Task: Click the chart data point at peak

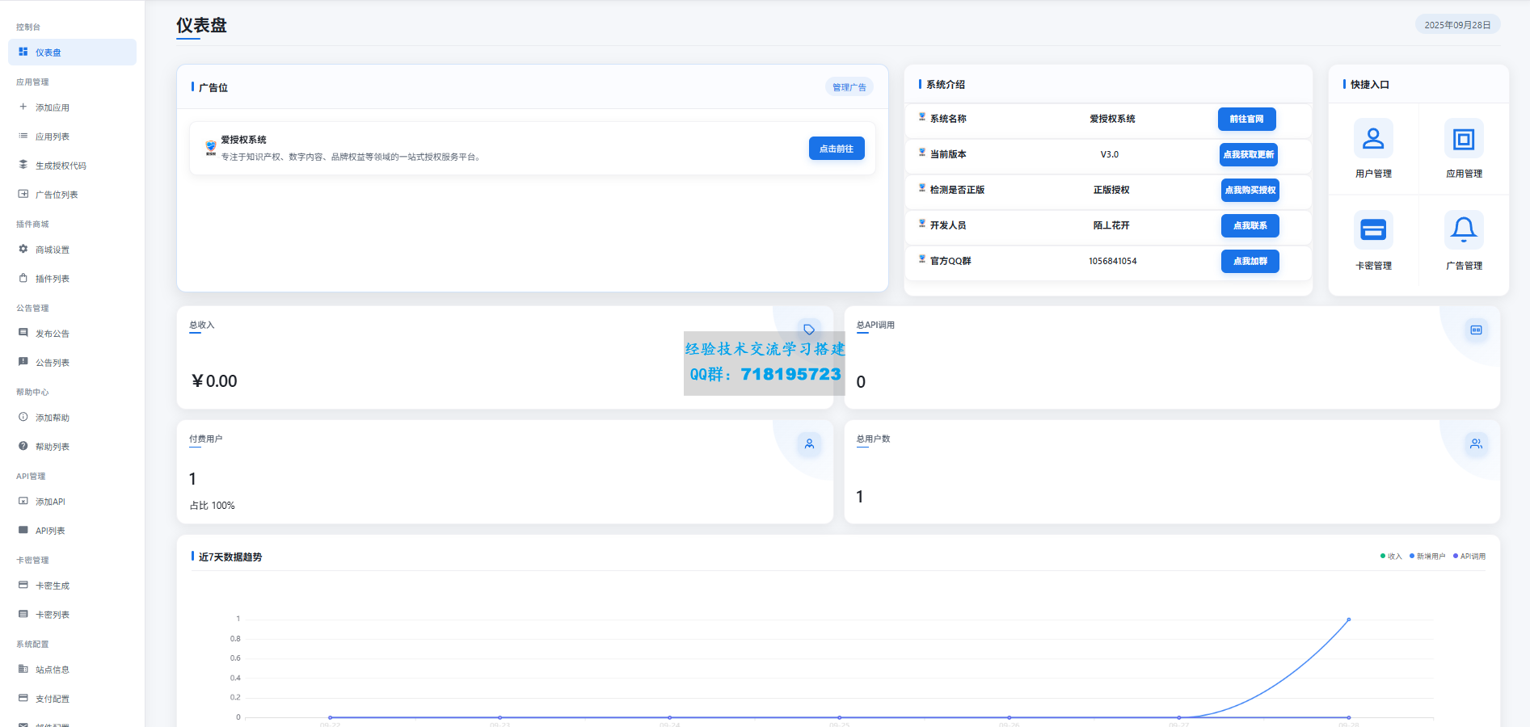Action: (1348, 620)
